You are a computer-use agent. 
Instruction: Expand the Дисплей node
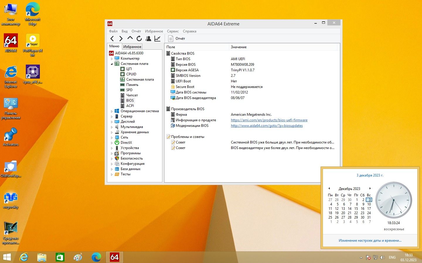pos(112,122)
